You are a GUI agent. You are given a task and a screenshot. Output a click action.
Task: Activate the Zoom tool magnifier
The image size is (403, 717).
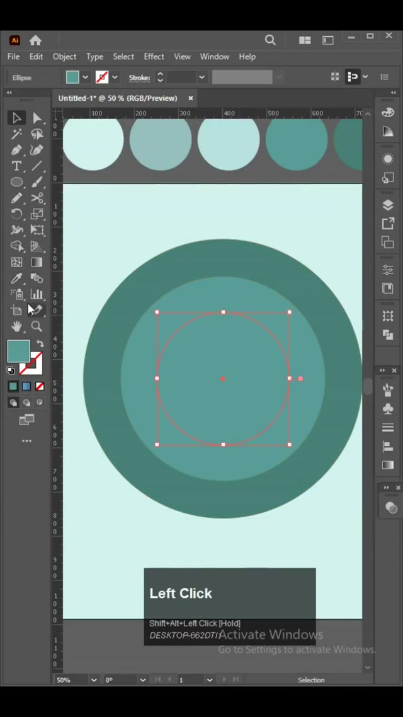37,326
